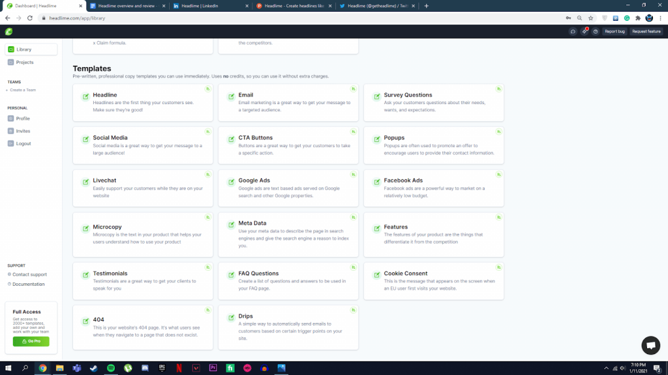The width and height of the screenshot is (668, 375).
Task: Show hidden system tray icons
Action: (x=606, y=368)
